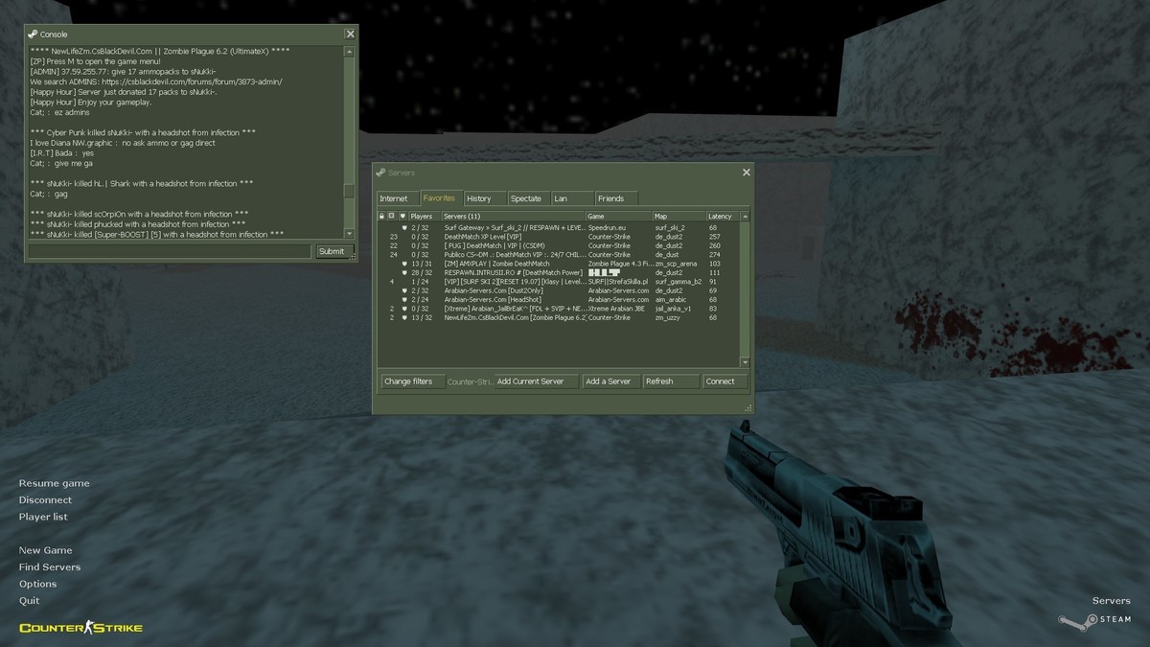Viewport: 1150px width, 647px height.
Task: Click the shield icon on AMXPLAY Zombie DeathMatch row
Action: click(x=404, y=264)
